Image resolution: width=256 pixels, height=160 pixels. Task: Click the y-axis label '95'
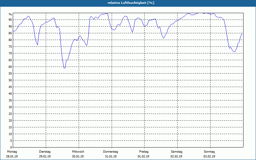point(10,20)
